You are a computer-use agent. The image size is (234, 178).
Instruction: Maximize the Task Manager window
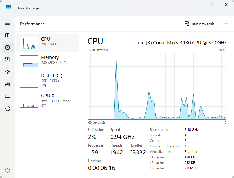[x=213, y=5]
